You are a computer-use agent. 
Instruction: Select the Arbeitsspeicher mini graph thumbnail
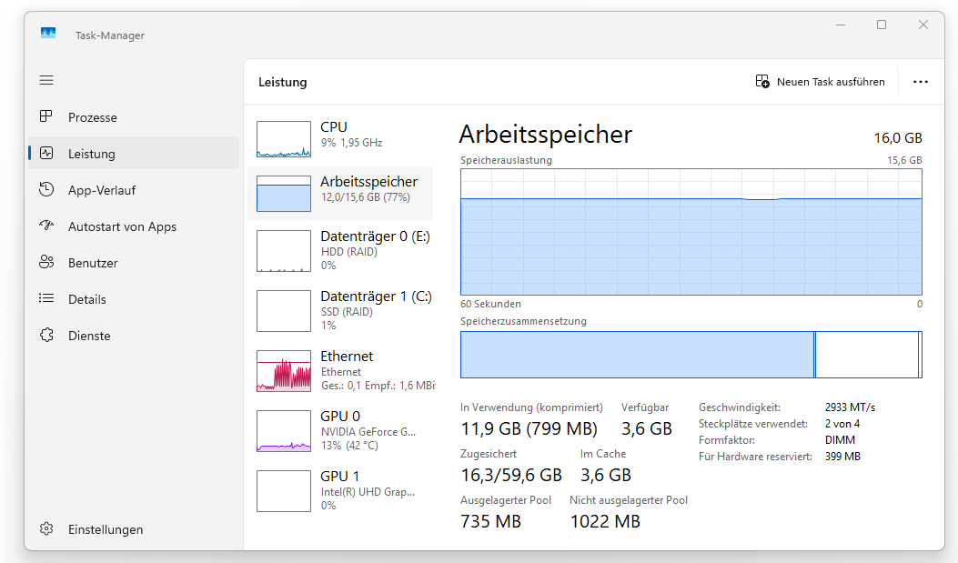[x=284, y=194]
